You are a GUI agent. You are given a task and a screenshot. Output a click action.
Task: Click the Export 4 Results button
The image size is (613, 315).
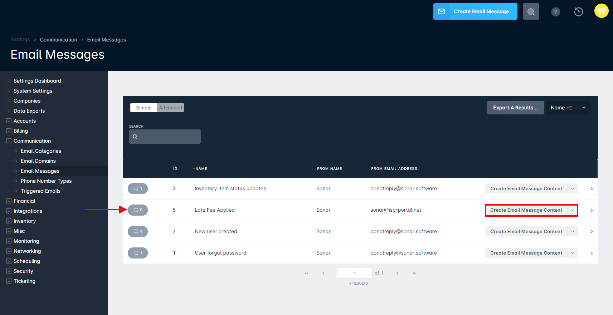(515, 108)
